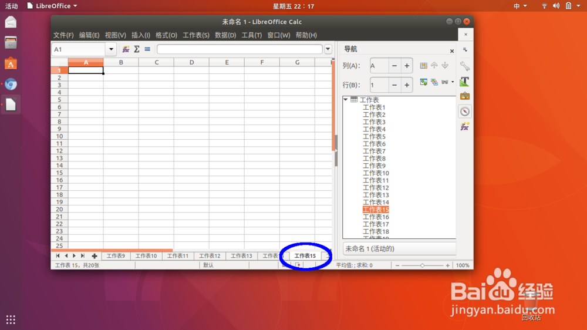Click the Navigator Start arrow icon
The width and height of the screenshot is (587, 330).
click(434, 66)
